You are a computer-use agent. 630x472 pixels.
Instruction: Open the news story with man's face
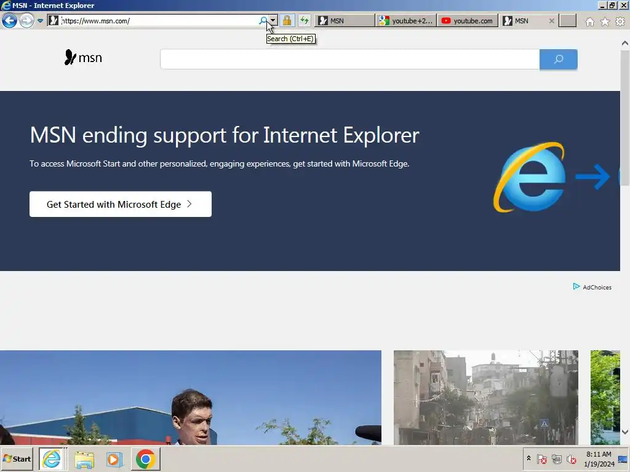coord(191,398)
